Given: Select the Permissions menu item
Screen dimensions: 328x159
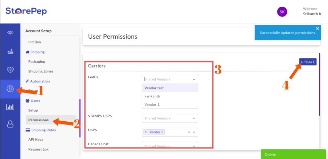Looking at the screenshot, I should point(51,120).
